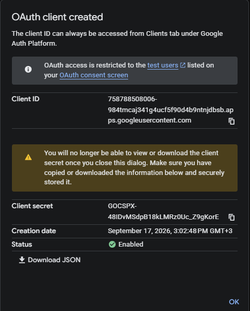The image size is (250, 311).
Task: Click the Enabled status text
Action: click(x=131, y=245)
